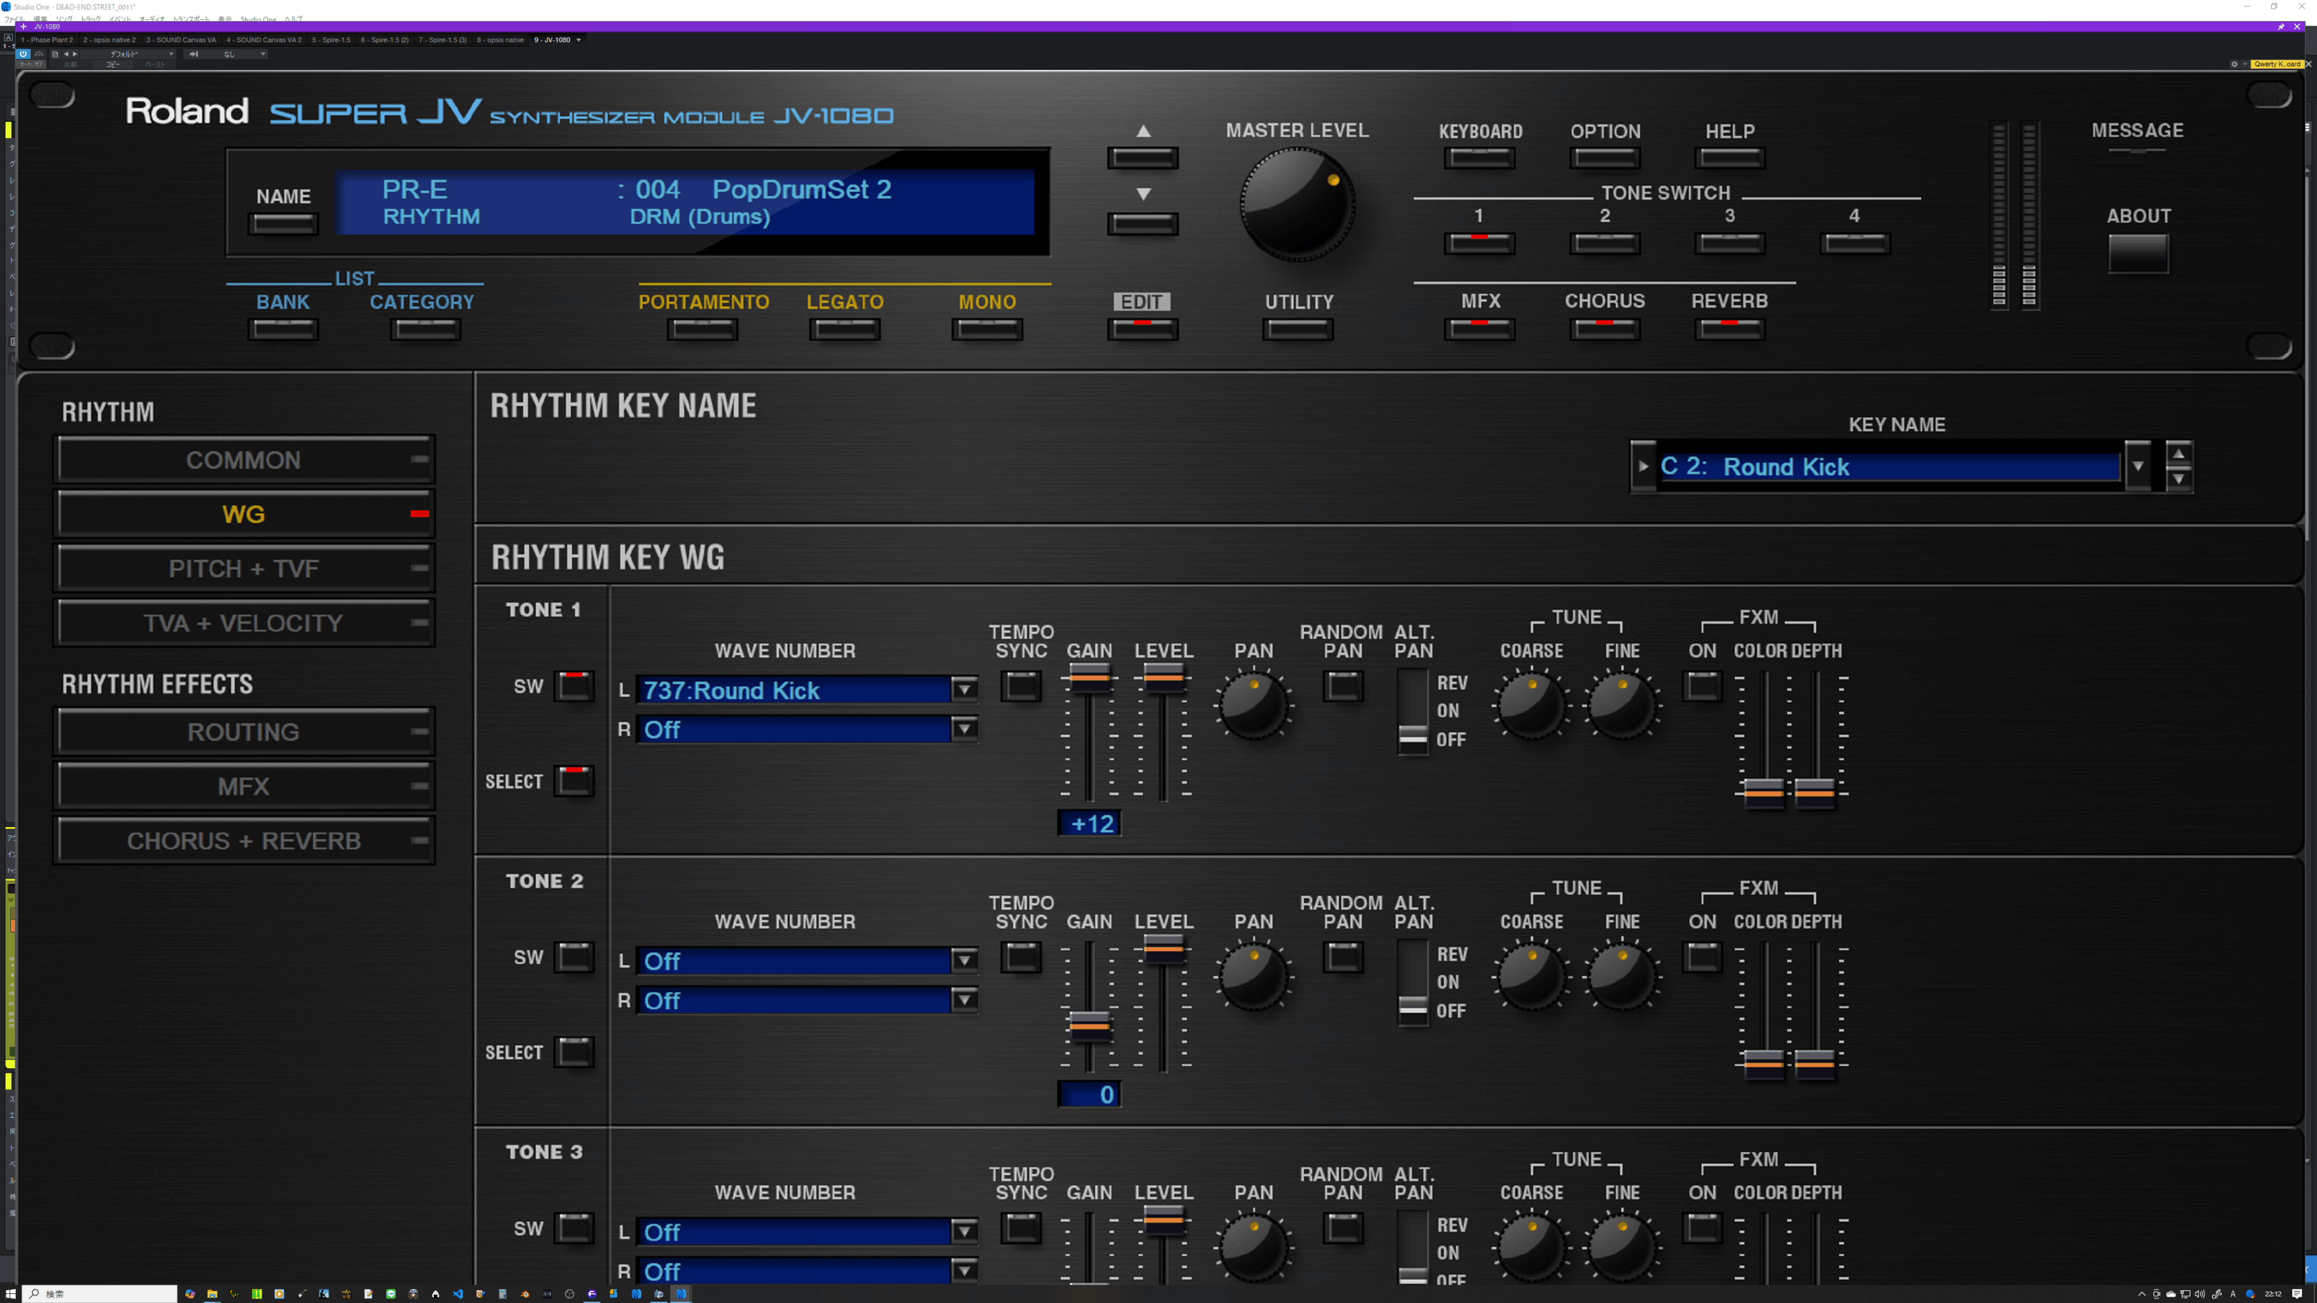The image size is (2317, 1303).
Task: Click the plus icon beside JV-1080 title
Action: pos(24,27)
